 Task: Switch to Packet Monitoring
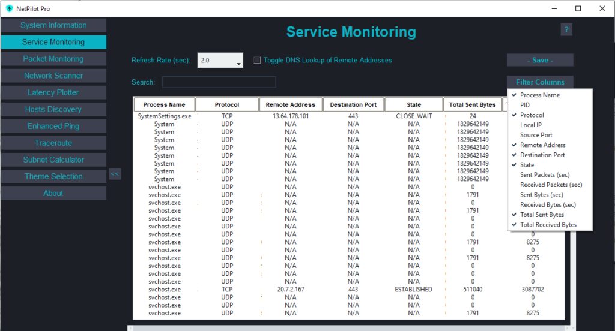pos(53,59)
